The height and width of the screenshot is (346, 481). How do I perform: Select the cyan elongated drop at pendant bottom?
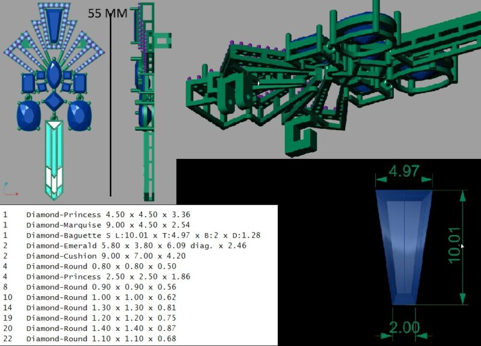(x=54, y=159)
